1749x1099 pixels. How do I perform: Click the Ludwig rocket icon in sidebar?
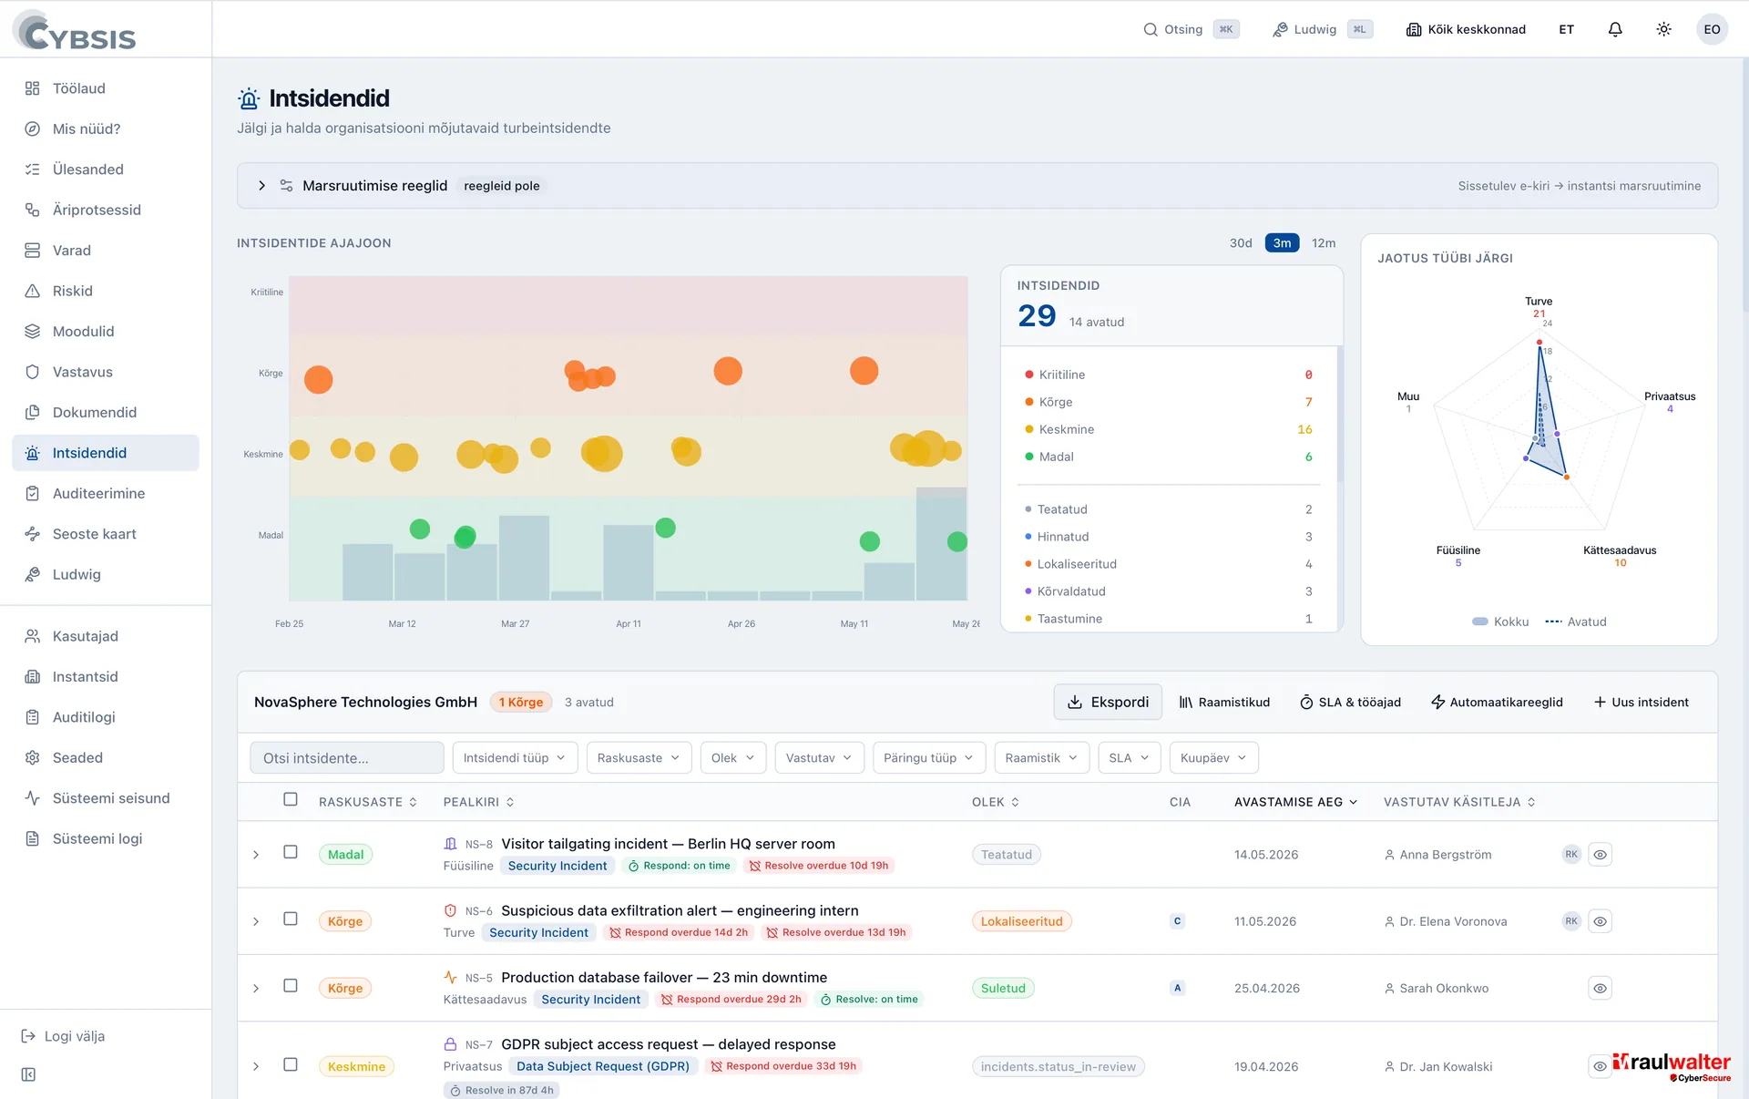(33, 574)
